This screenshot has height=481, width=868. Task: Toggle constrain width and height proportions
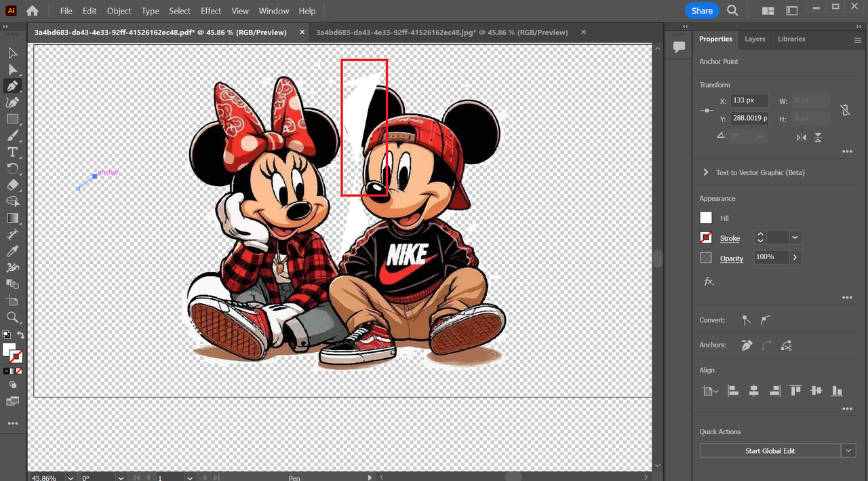pos(845,110)
